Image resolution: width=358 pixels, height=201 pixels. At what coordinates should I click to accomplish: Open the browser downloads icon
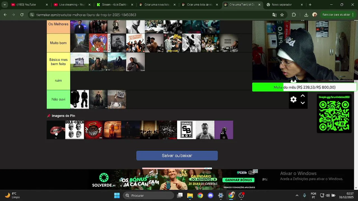(x=306, y=15)
